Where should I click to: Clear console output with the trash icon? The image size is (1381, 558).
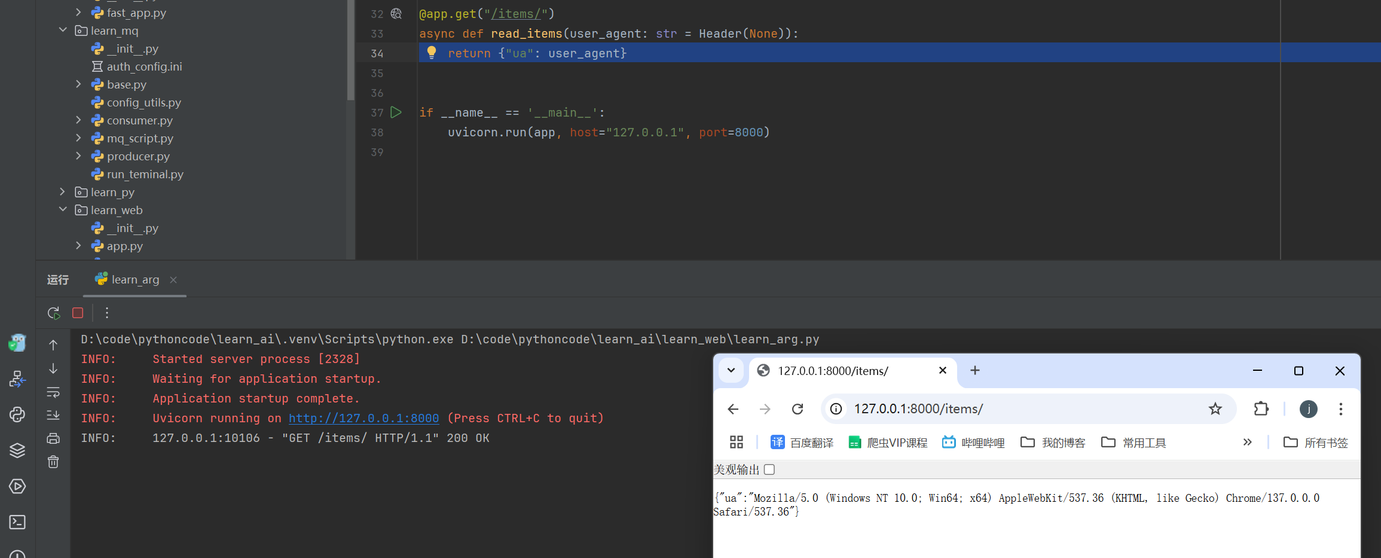pyautogui.click(x=53, y=462)
